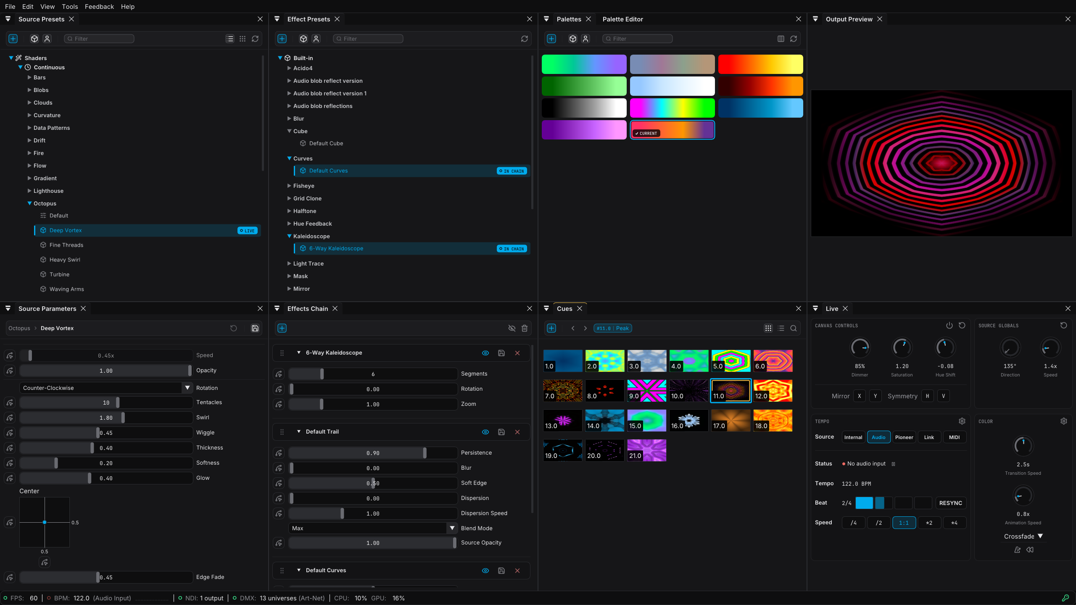Remove the 6-Way Kaleidoscope effect

tap(517, 353)
